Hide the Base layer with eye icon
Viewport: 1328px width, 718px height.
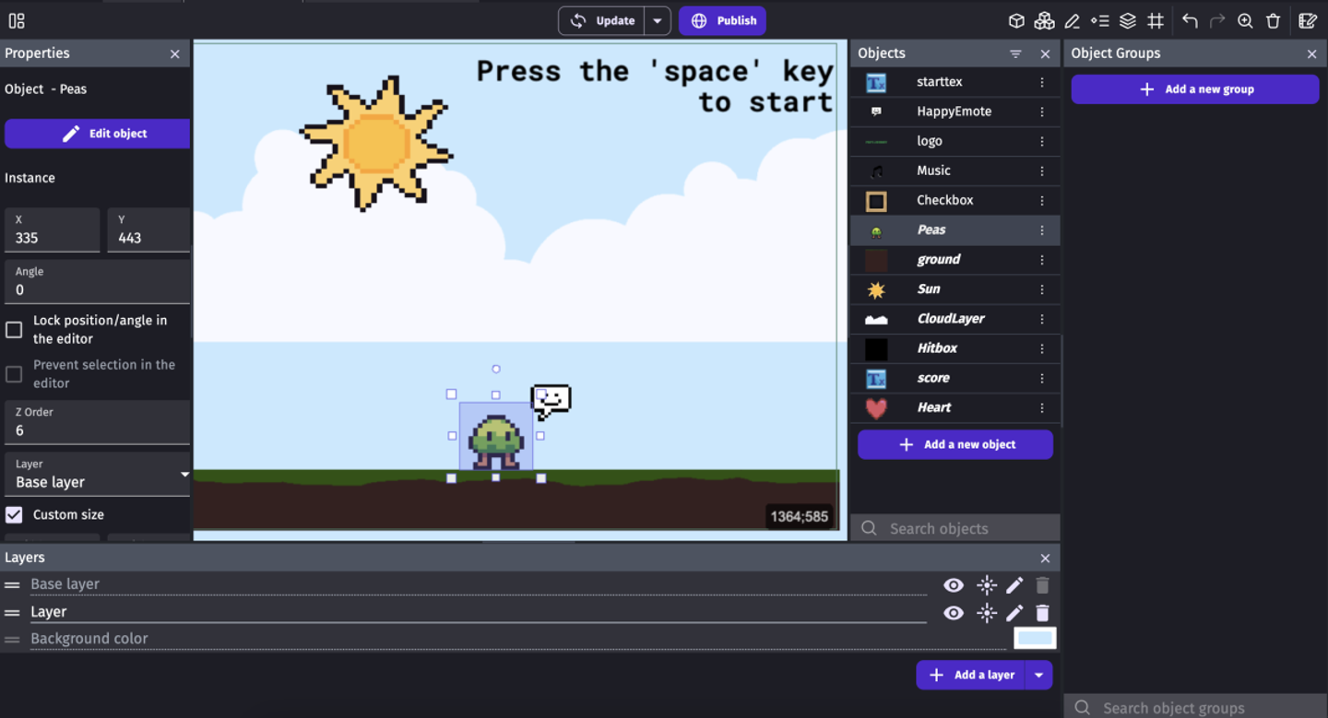(954, 585)
